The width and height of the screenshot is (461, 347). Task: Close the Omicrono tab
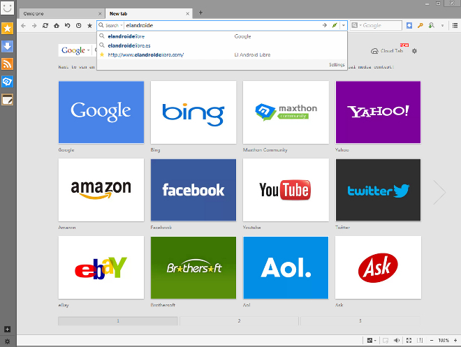(x=100, y=13)
